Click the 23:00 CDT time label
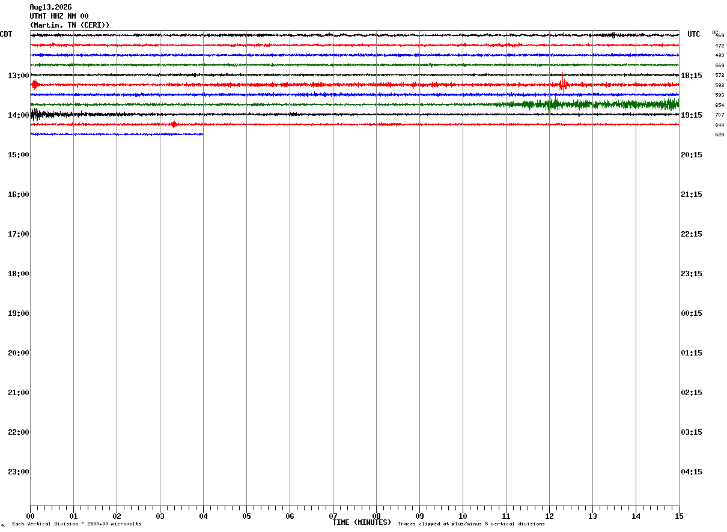 point(18,472)
